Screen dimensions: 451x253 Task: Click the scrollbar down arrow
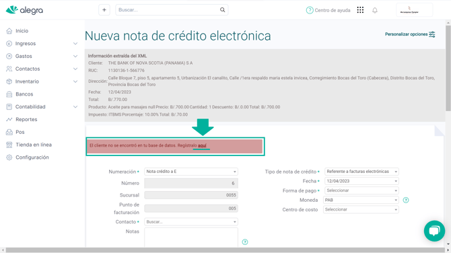point(448,244)
